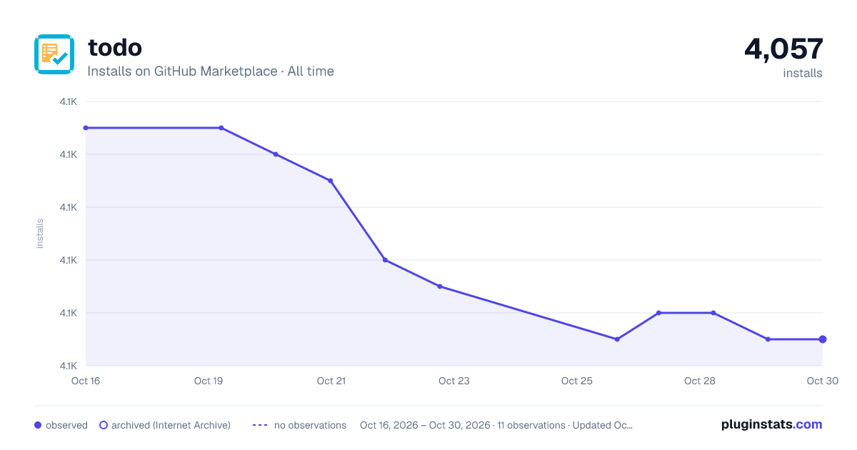This screenshot has height=450, width=857.
Task: Click the vertical 'installs' y-axis title
Action: (40, 234)
